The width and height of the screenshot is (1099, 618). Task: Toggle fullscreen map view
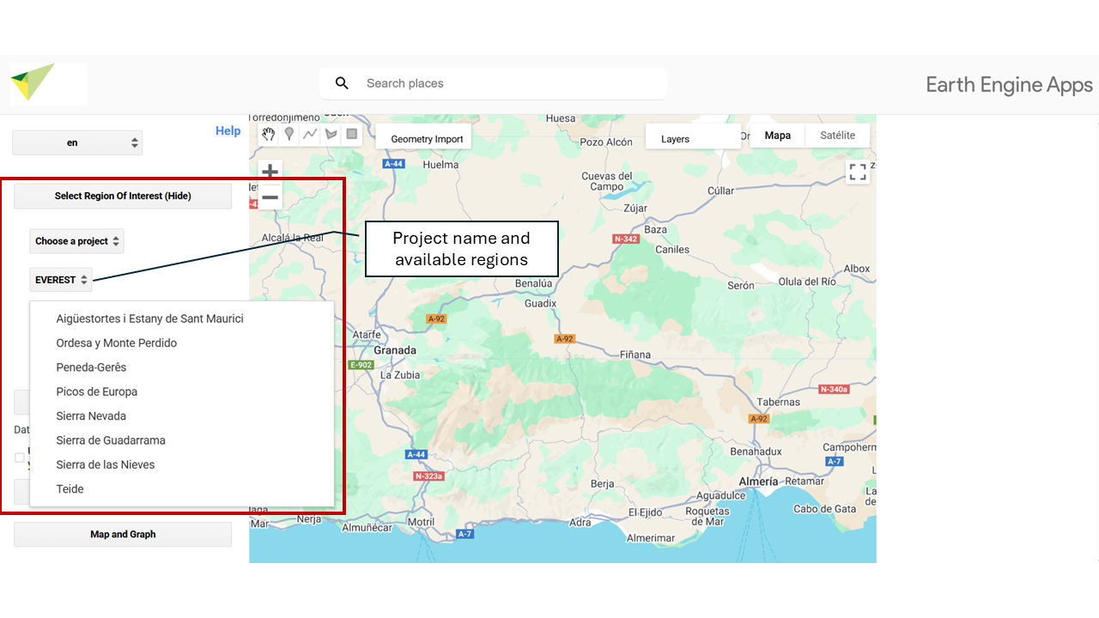click(857, 172)
